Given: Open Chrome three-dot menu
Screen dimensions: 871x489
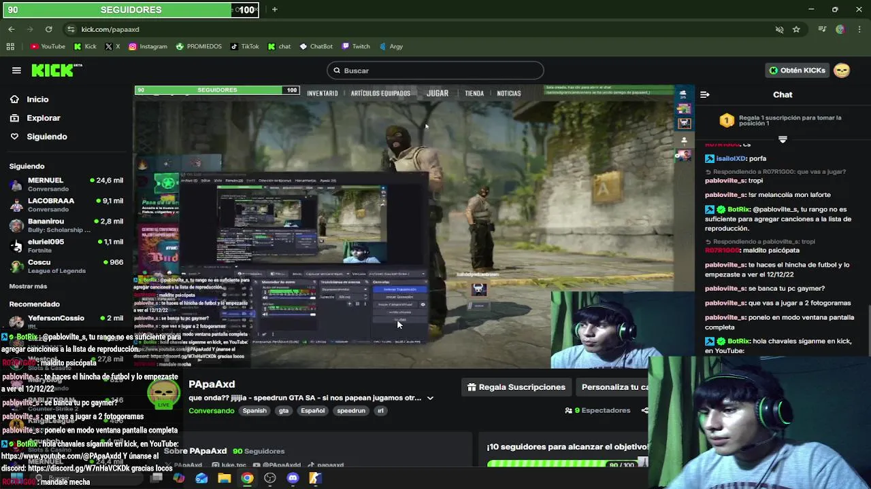Looking at the screenshot, I should point(859,29).
